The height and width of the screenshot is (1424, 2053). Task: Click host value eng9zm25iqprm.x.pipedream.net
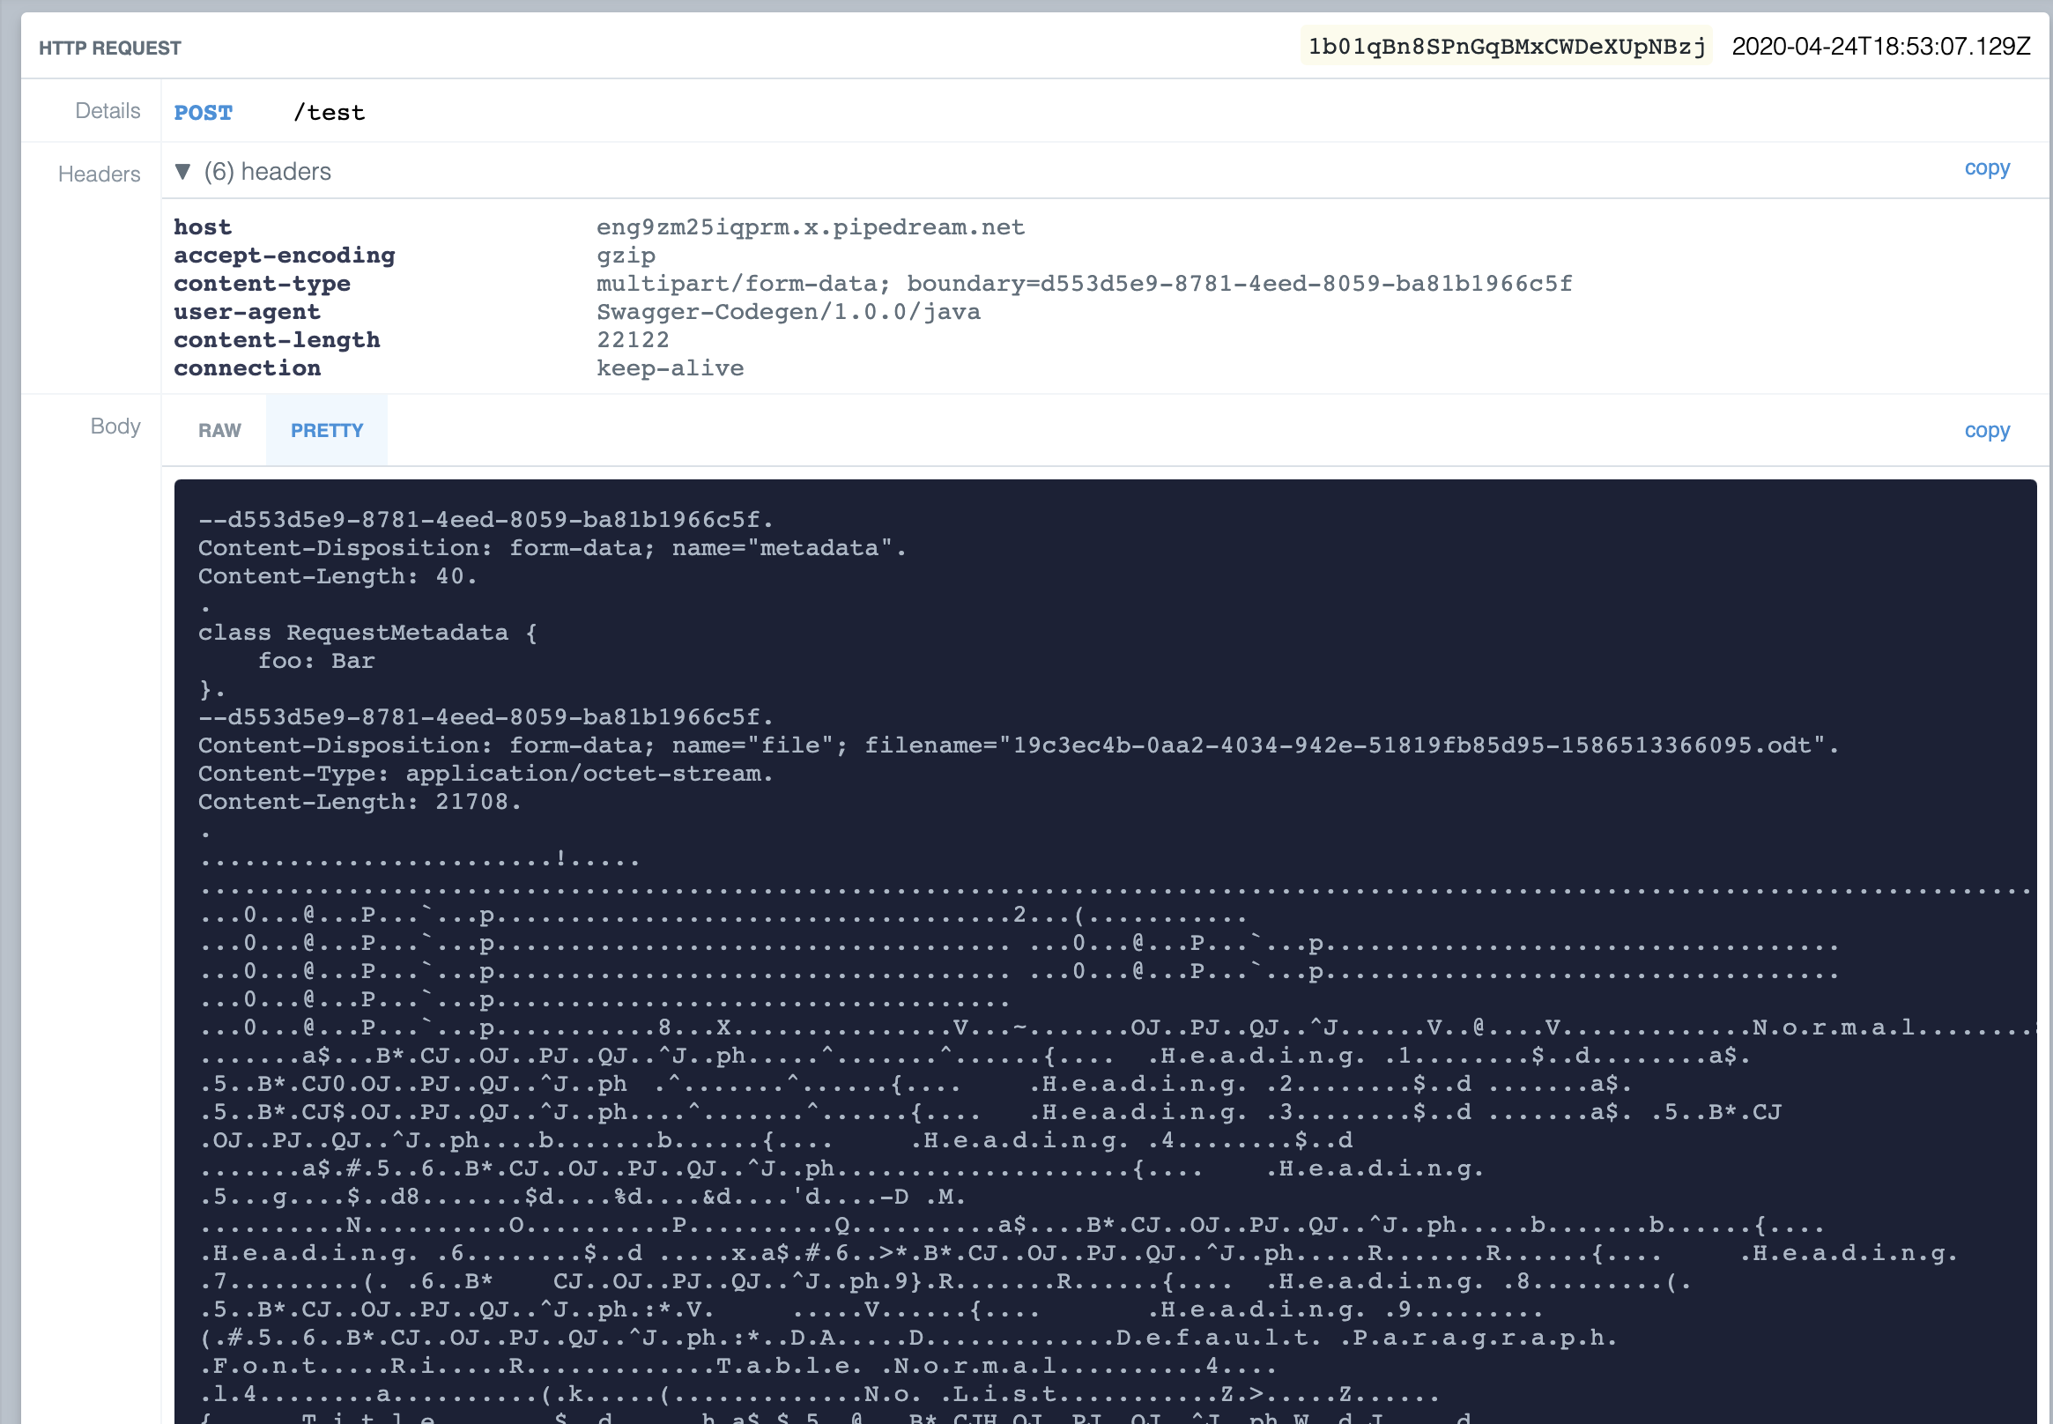810,227
